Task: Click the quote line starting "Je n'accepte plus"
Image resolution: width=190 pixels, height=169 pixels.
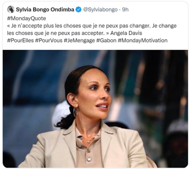Action: click(92, 26)
